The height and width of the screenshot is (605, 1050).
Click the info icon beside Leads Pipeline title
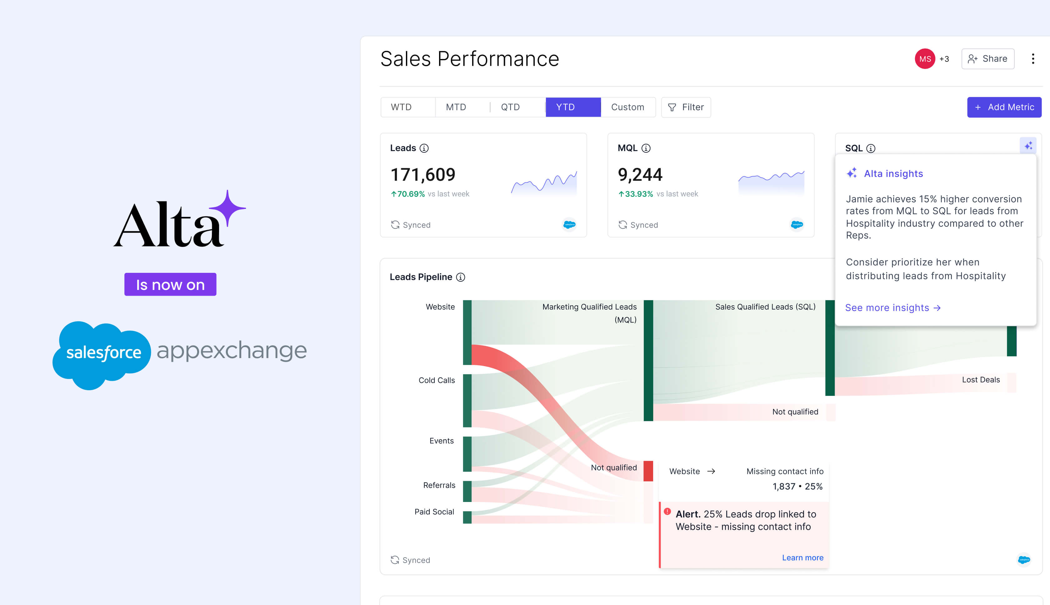click(x=461, y=277)
